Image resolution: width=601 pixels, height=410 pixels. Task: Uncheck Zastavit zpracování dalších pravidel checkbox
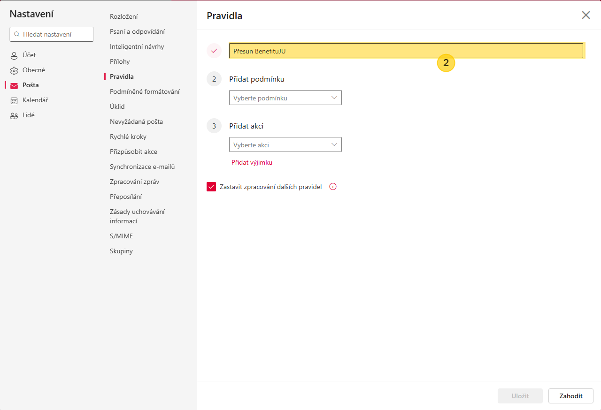click(211, 187)
